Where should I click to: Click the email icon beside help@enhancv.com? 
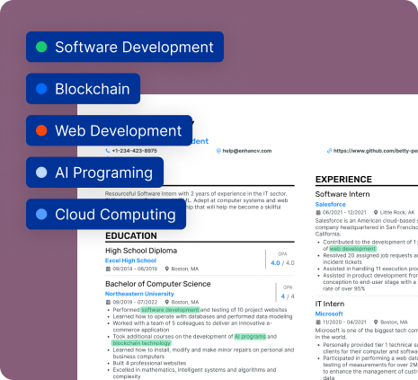218,151
